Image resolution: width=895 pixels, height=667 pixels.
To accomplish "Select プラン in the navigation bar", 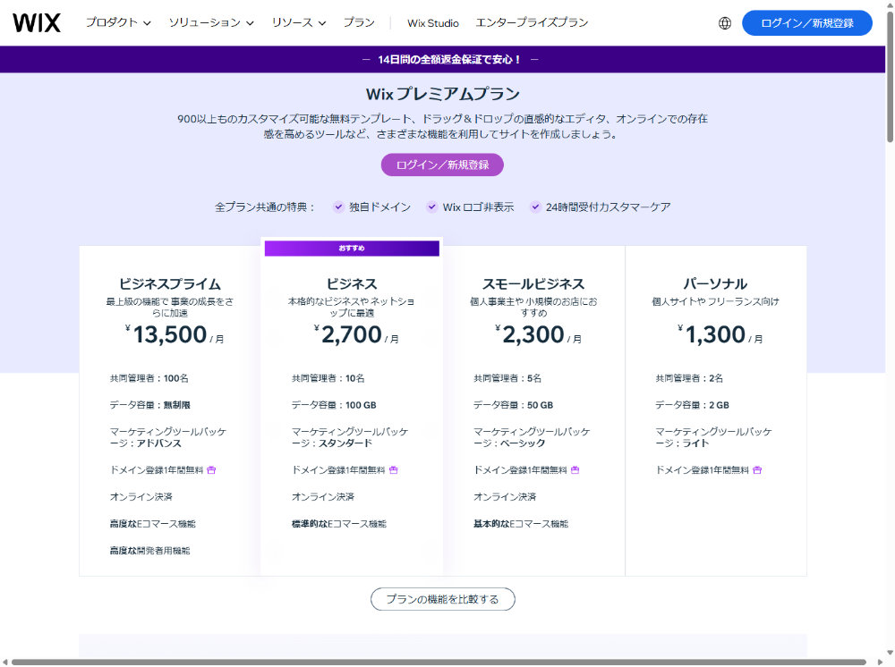I will point(360,23).
